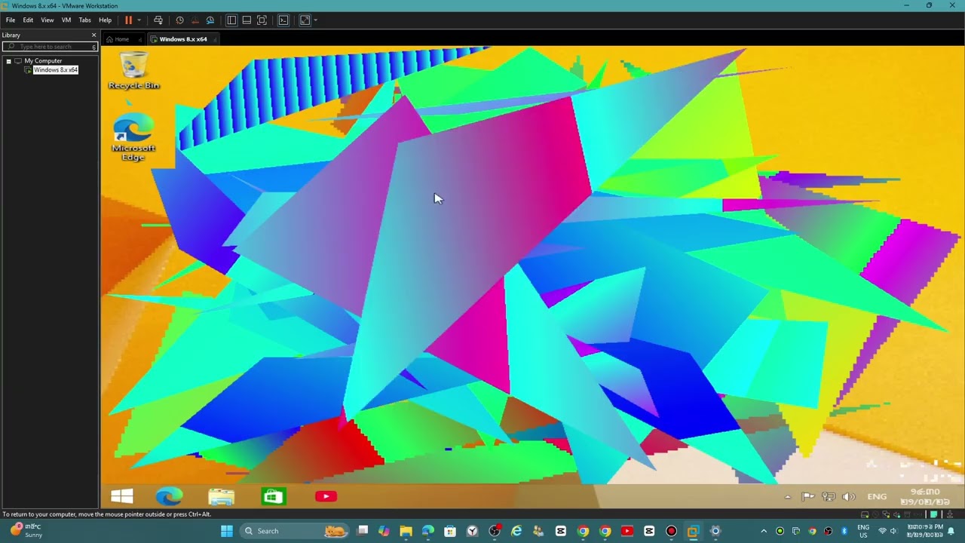965x543 pixels.
Task: Open the View menu
Action: [x=47, y=20]
